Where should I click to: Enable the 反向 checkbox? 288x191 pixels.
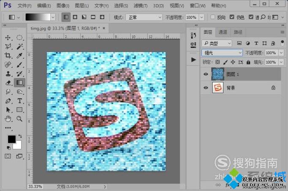tap(213, 17)
